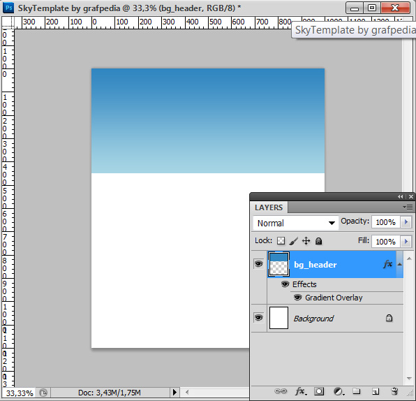
Task: Collapse the bg_header effects list
Action: pyautogui.click(x=399, y=264)
